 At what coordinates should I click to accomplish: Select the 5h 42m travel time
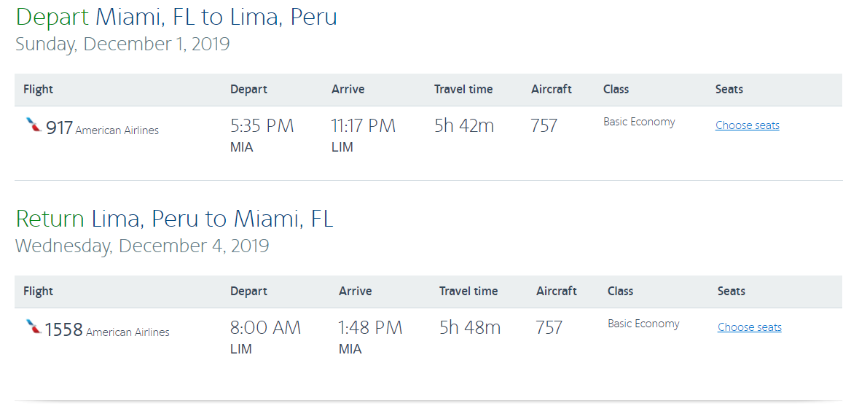coord(464,126)
